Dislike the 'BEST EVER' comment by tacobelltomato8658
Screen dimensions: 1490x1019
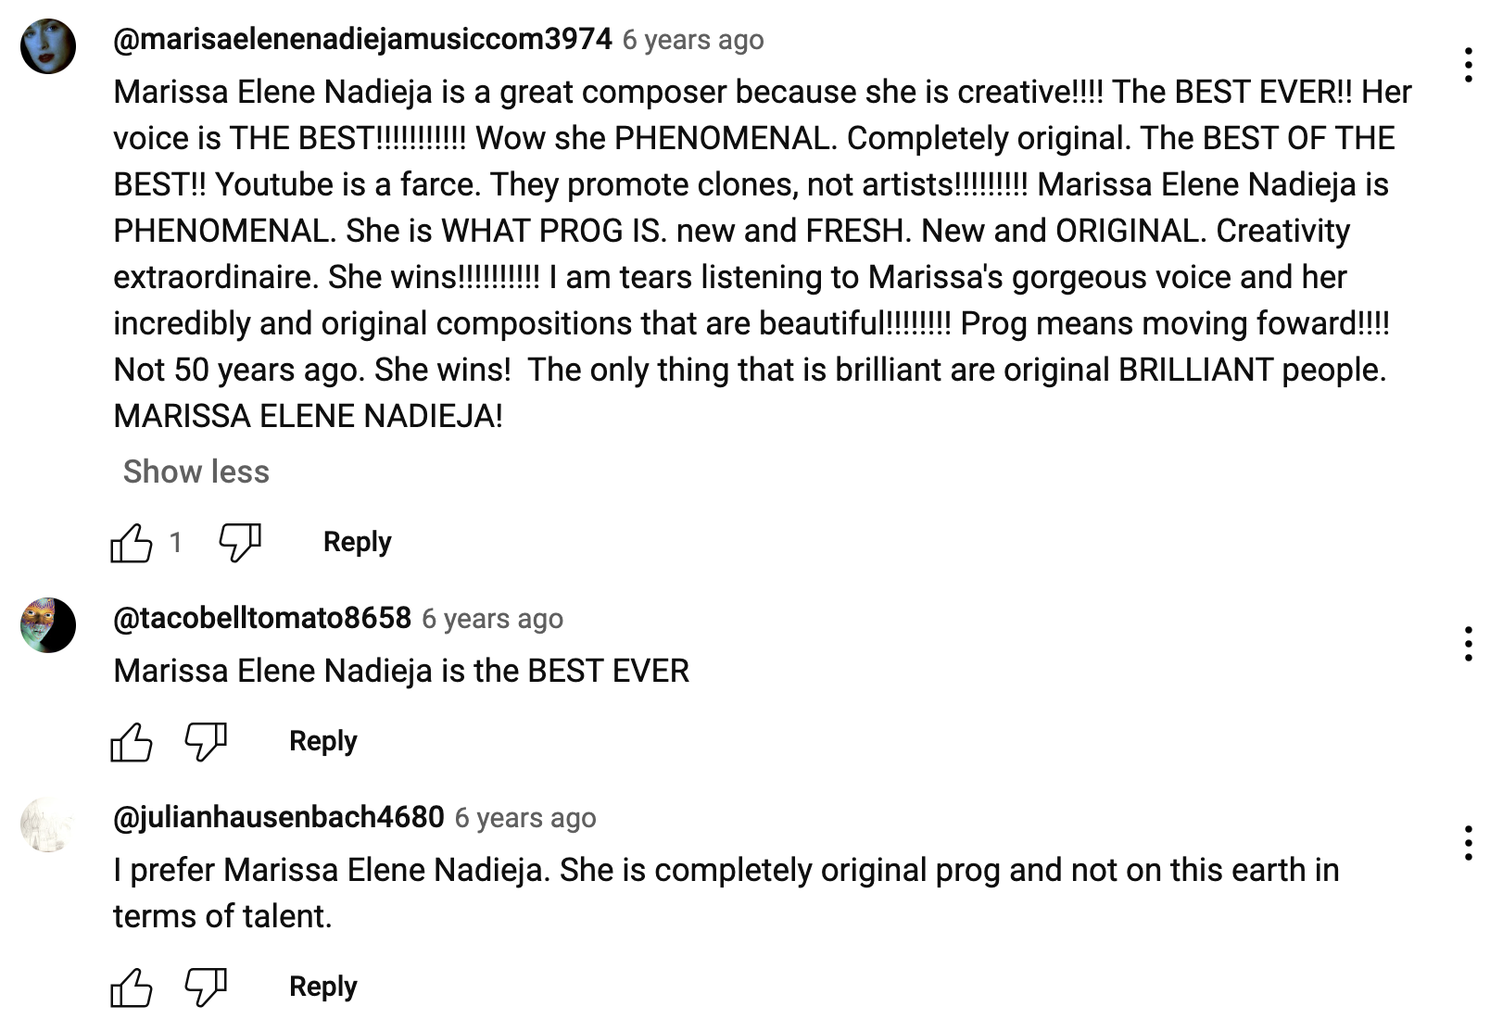coord(206,742)
